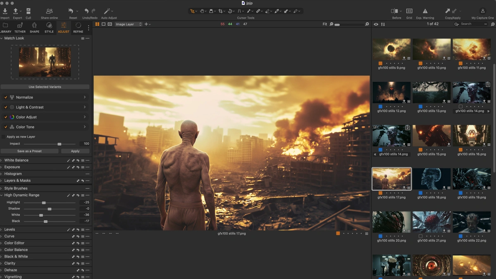
Task: Open the Shape tool tab
Action: pyautogui.click(x=34, y=28)
